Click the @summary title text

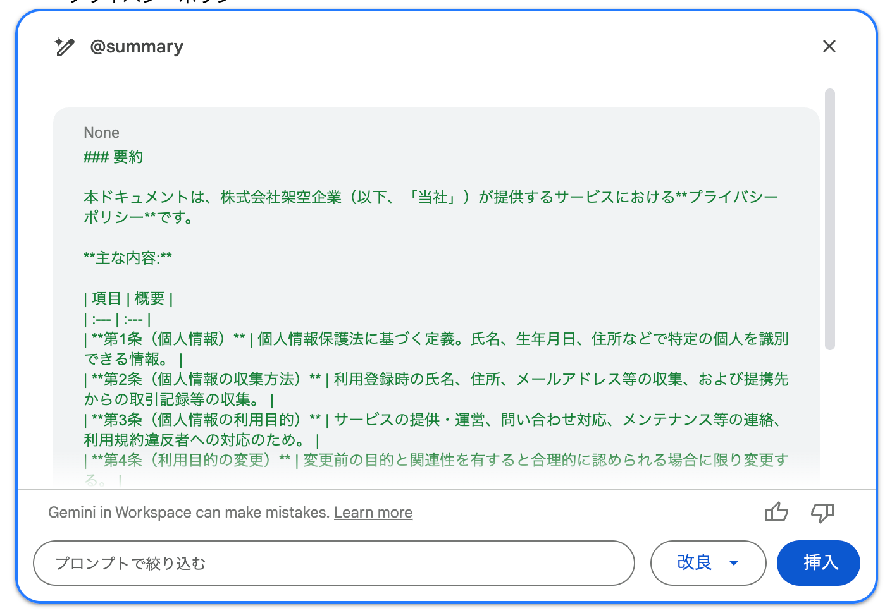(137, 47)
